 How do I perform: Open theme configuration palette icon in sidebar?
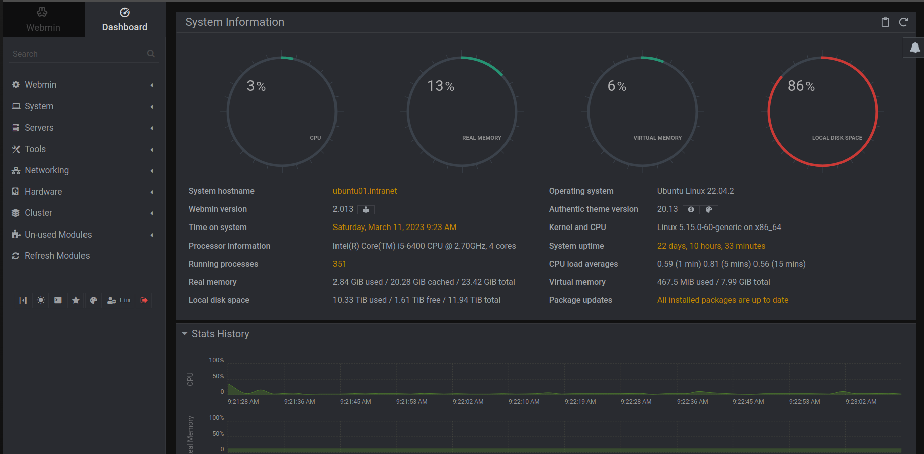(94, 300)
